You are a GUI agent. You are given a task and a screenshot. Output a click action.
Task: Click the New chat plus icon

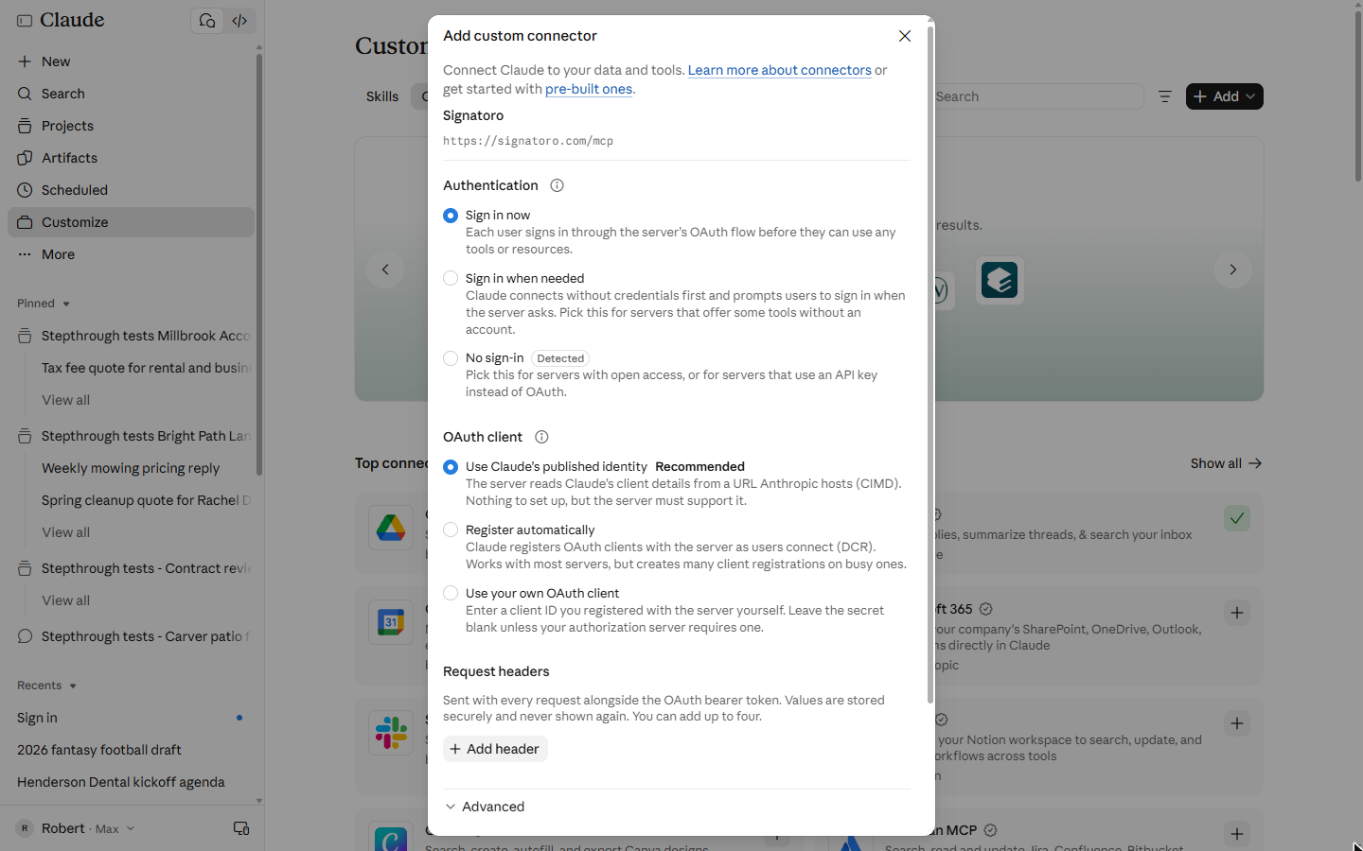pos(25,61)
